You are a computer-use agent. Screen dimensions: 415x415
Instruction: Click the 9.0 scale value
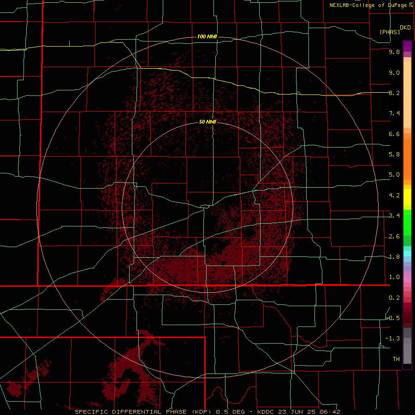pyautogui.click(x=394, y=72)
